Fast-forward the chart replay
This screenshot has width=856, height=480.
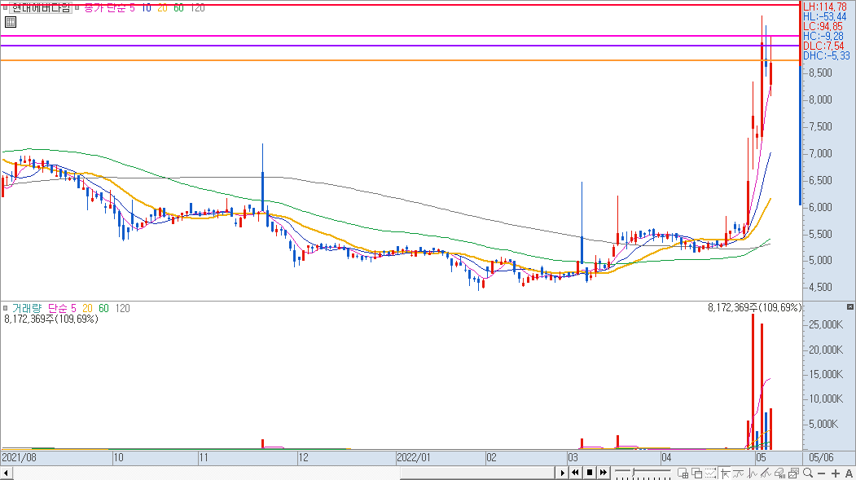[x=604, y=473]
